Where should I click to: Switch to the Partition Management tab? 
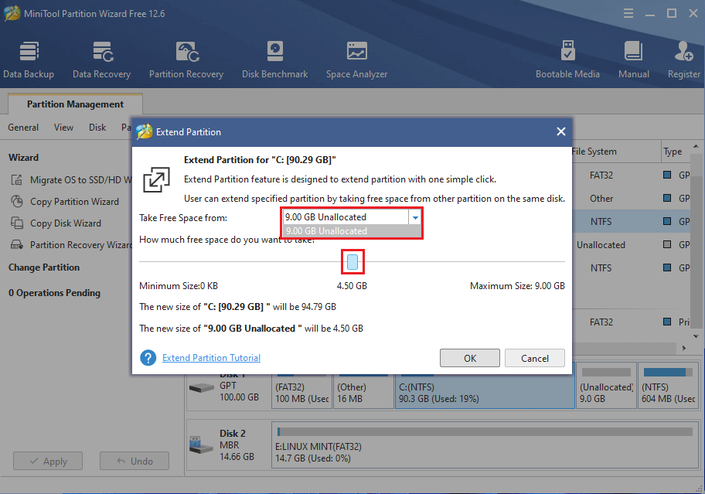pyautogui.click(x=75, y=104)
